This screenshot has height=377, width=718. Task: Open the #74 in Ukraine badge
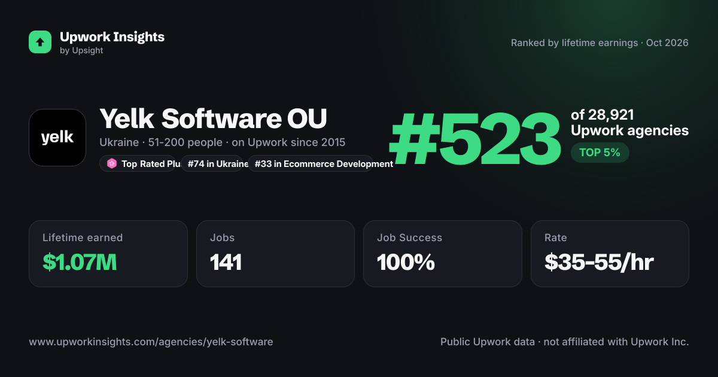(x=212, y=163)
